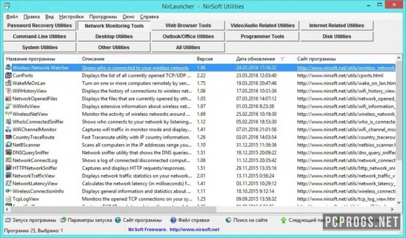Click vertical scrollbar down arrow
406x238 pixels.
(399, 202)
